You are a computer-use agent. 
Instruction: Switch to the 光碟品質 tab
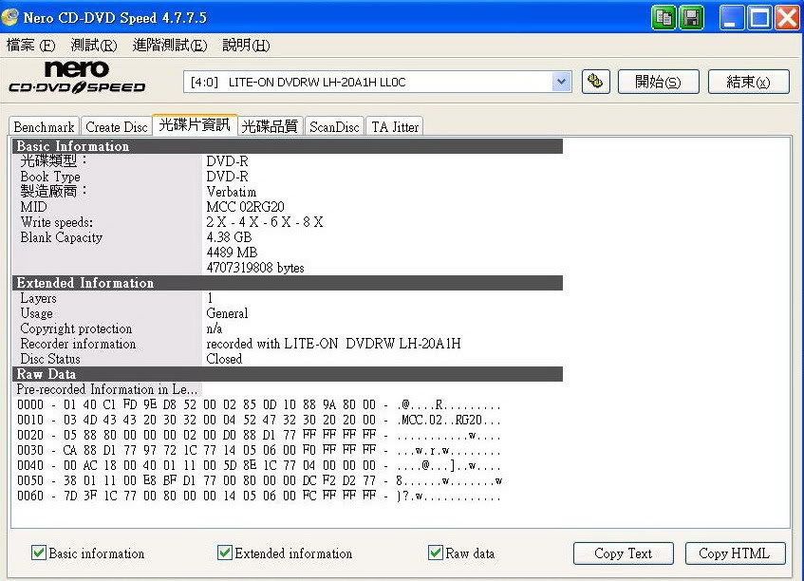[x=270, y=126]
